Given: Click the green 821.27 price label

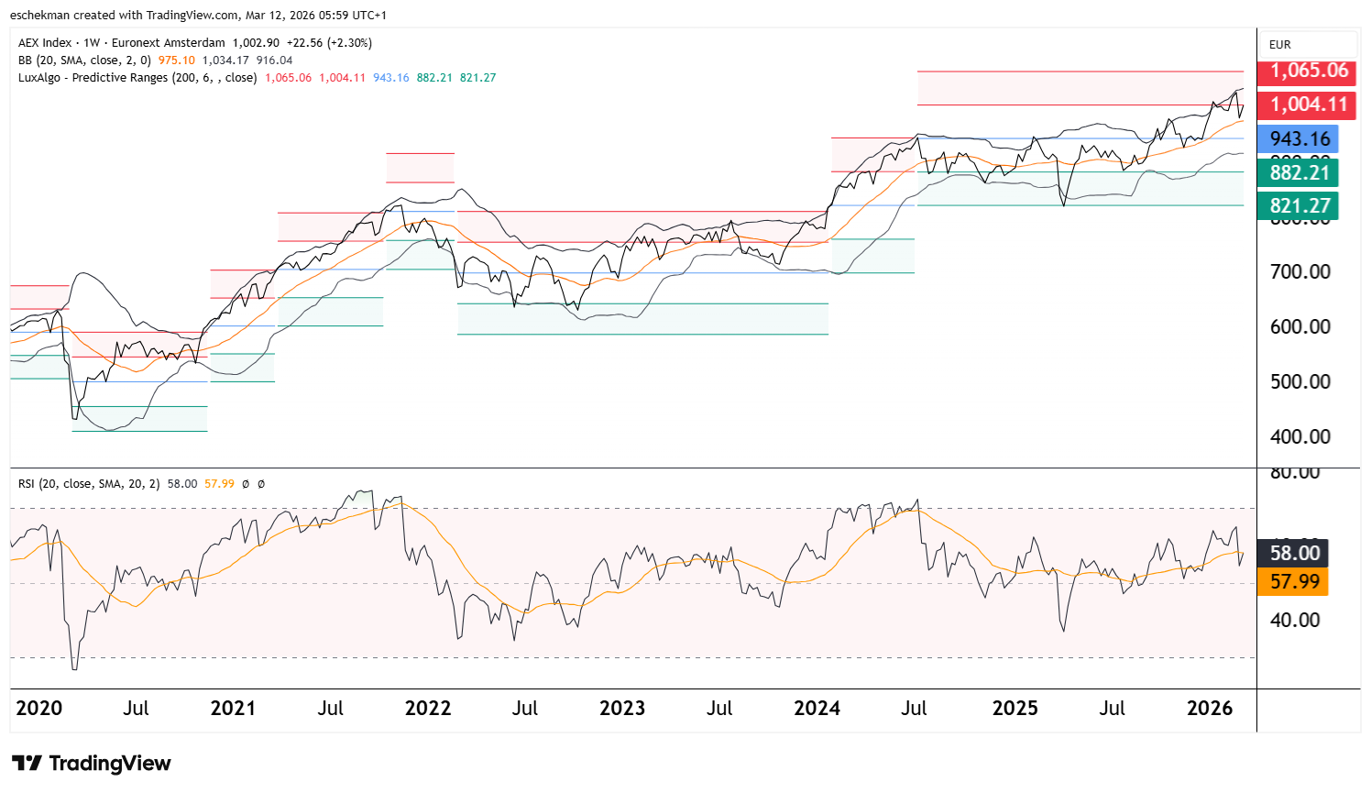Looking at the screenshot, I should pos(1299,206).
